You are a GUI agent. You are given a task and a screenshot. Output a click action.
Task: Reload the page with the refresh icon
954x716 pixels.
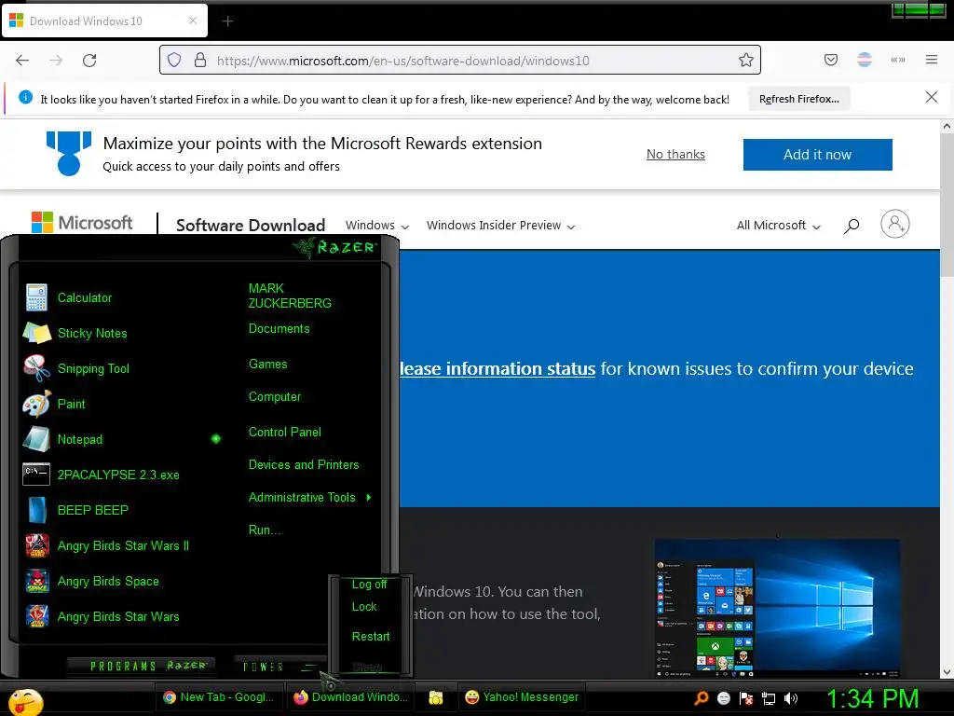click(x=89, y=61)
